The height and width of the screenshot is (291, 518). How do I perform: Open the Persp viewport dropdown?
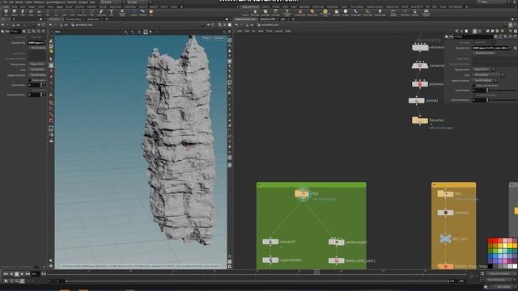[x=207, y=38]
